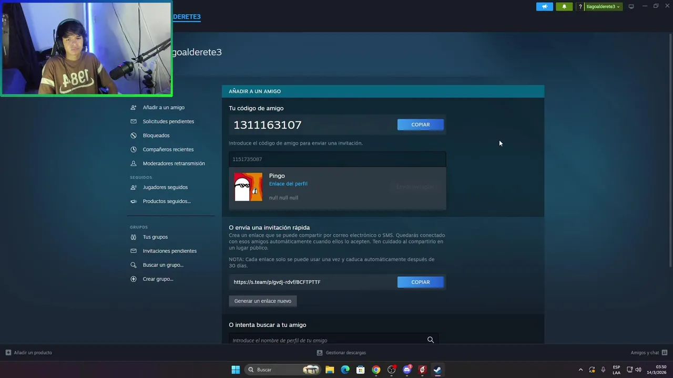Click the magnifier icon beside Buscar un grupo
The width and height of the screenshot is (673, 378).
tap(134, 265)
